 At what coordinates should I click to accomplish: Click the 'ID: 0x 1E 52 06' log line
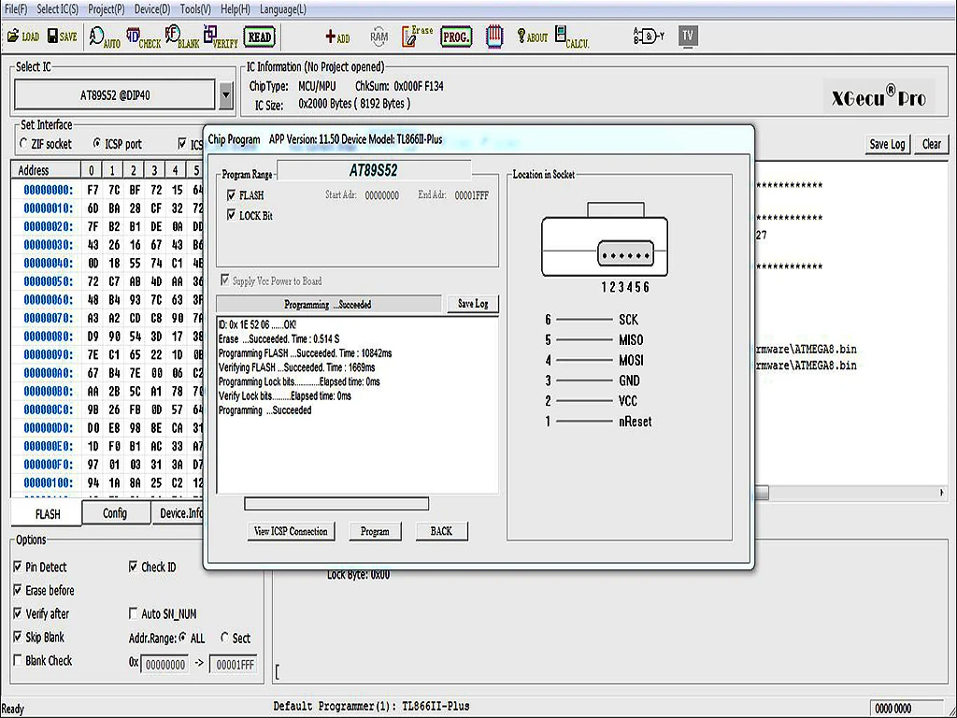pos(257,324)
